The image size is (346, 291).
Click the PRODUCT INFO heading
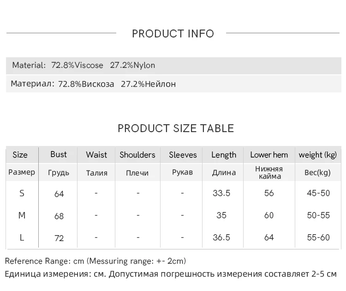click(x=173, y=34)
